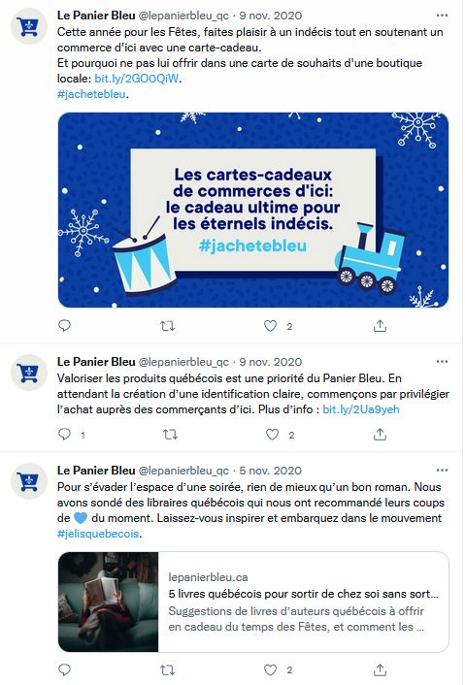Open the lepanierbleu.ca book article card
The height and width of the screenshot is (685, 465).
253,602
